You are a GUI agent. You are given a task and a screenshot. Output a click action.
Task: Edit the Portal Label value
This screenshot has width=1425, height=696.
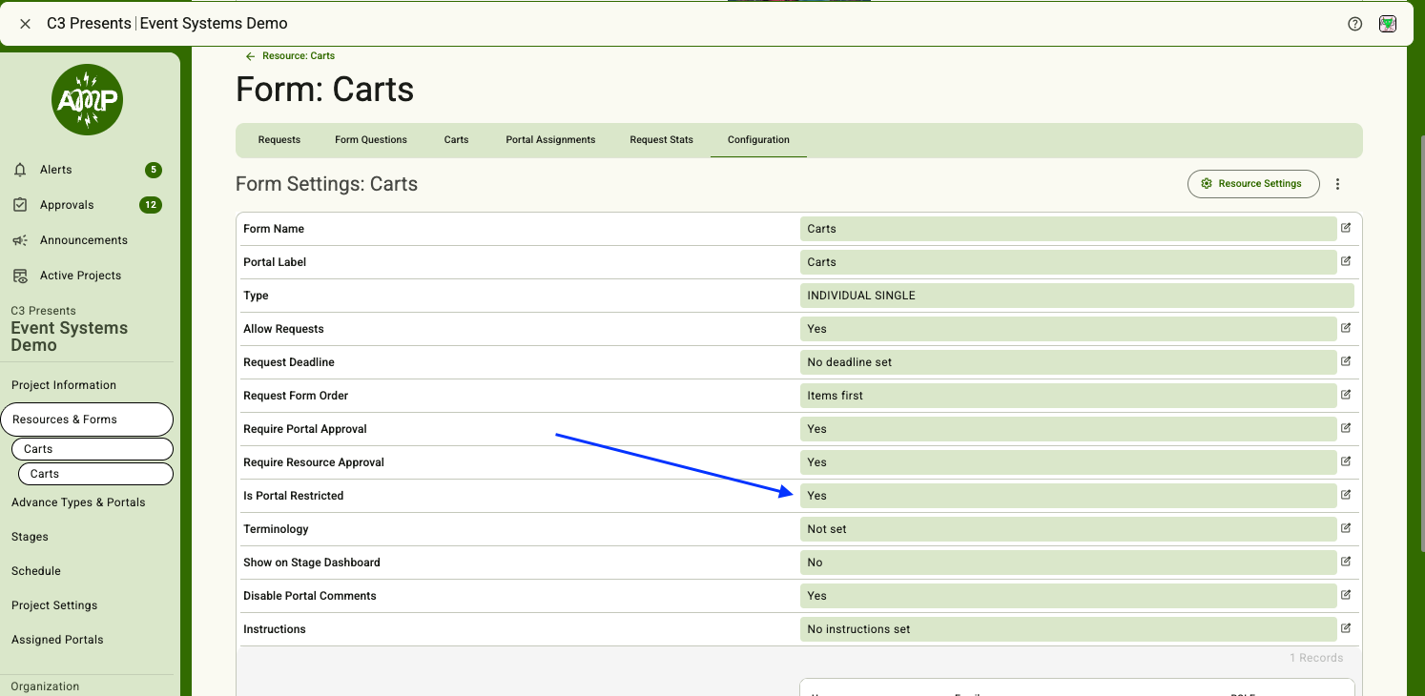[x=1346, y=261]
